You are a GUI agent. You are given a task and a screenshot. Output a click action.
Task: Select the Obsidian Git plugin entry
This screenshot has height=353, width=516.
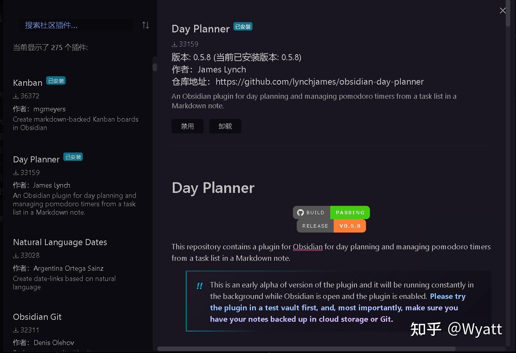37,317
